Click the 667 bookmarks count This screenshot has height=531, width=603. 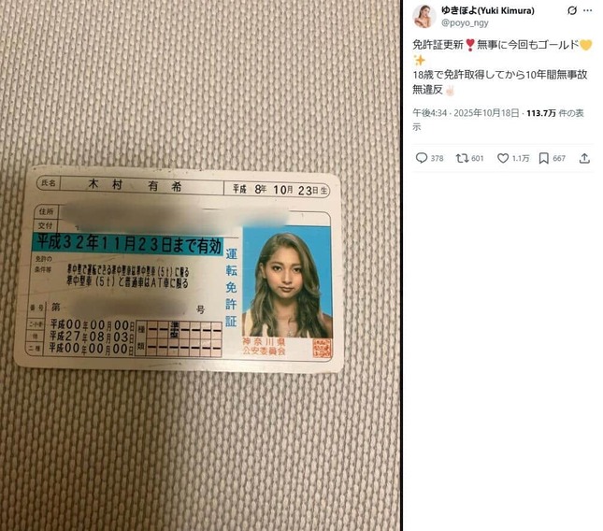point(559,158)
